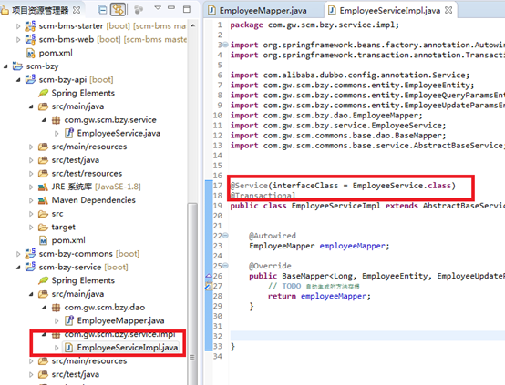The height and width of the screenshot is (385, 505).
Task: Toggle Link with Editor button
Action: click(x=118, y=10)
